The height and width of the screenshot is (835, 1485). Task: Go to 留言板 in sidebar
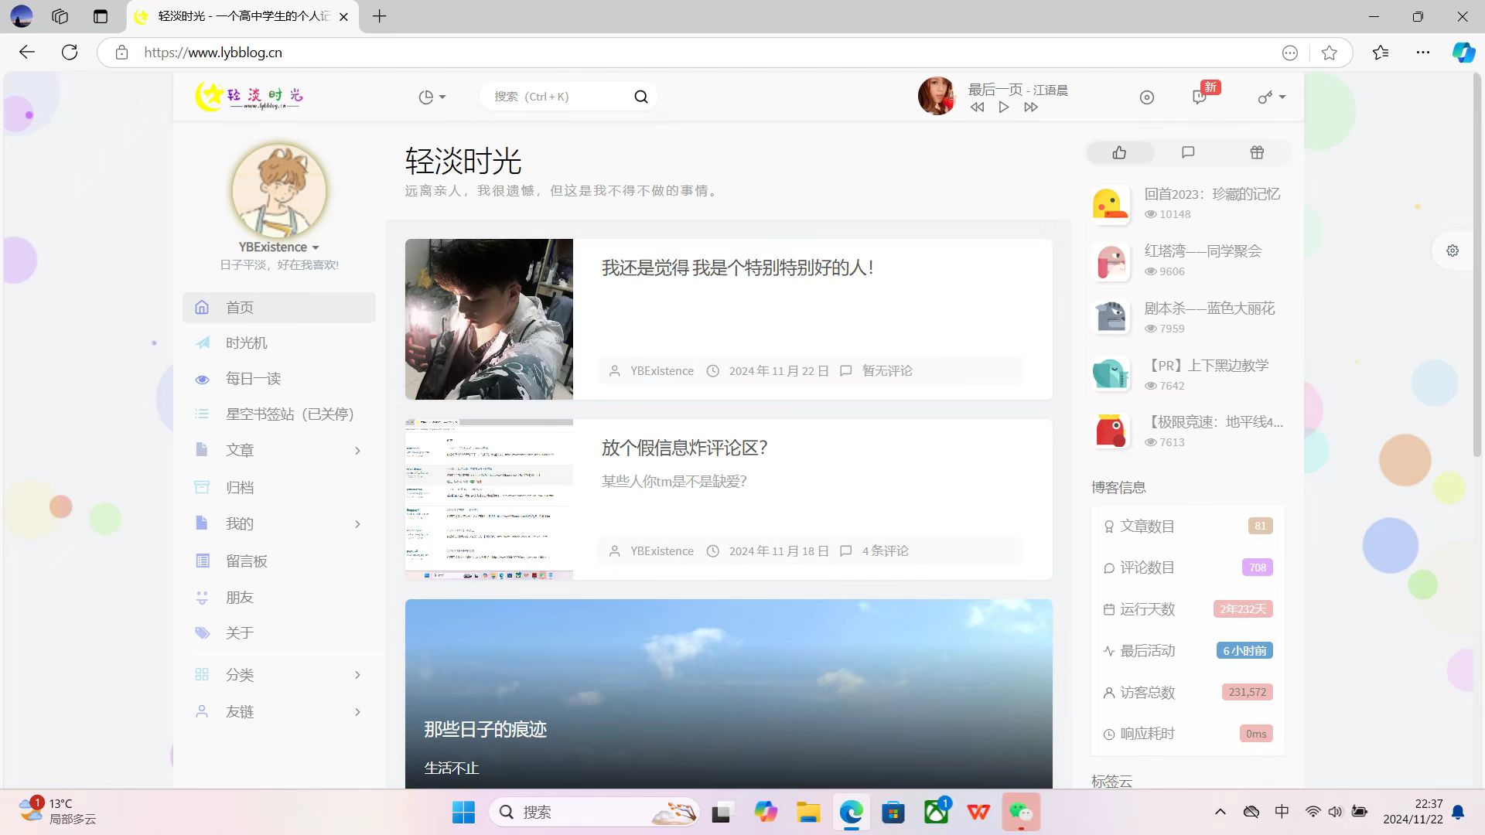(246, 561)
